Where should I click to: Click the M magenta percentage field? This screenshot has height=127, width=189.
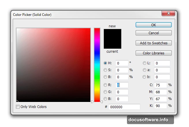click(160, 92)
